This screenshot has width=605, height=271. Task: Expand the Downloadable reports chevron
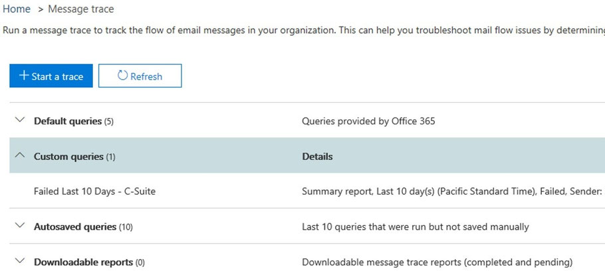coord(19,261)
